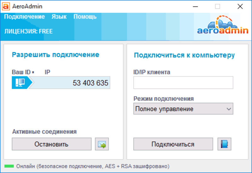The image size is (252, 173).
Task: Click the AeroAdmin logo in the banner
Action: click(x=223, y=25)
